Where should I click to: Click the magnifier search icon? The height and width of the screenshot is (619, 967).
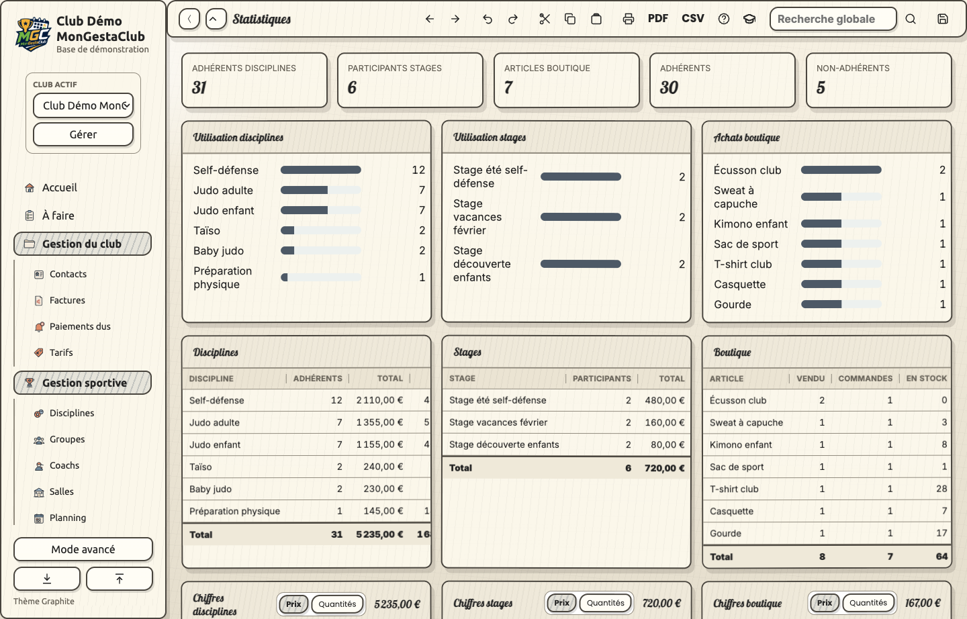point(911,19)
